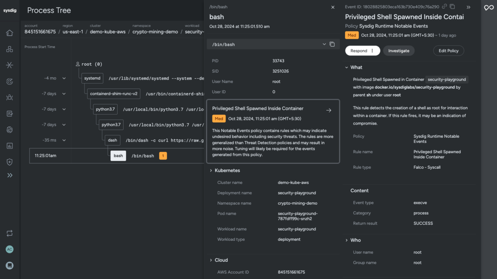The height and width of the screenshot is (279, 497).
Task: Open the demo-kube-aws cluster breadcrumb
Action: pyautogui.click(x=108, y=32)
